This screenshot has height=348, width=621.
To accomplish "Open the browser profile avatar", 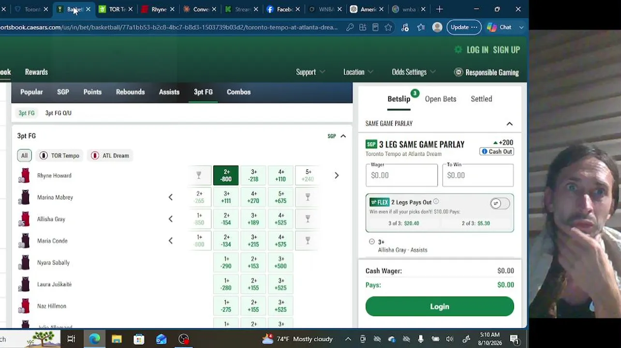I will point(437,28).
